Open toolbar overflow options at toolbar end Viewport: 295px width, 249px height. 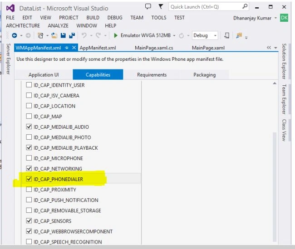tap(246, 37)
